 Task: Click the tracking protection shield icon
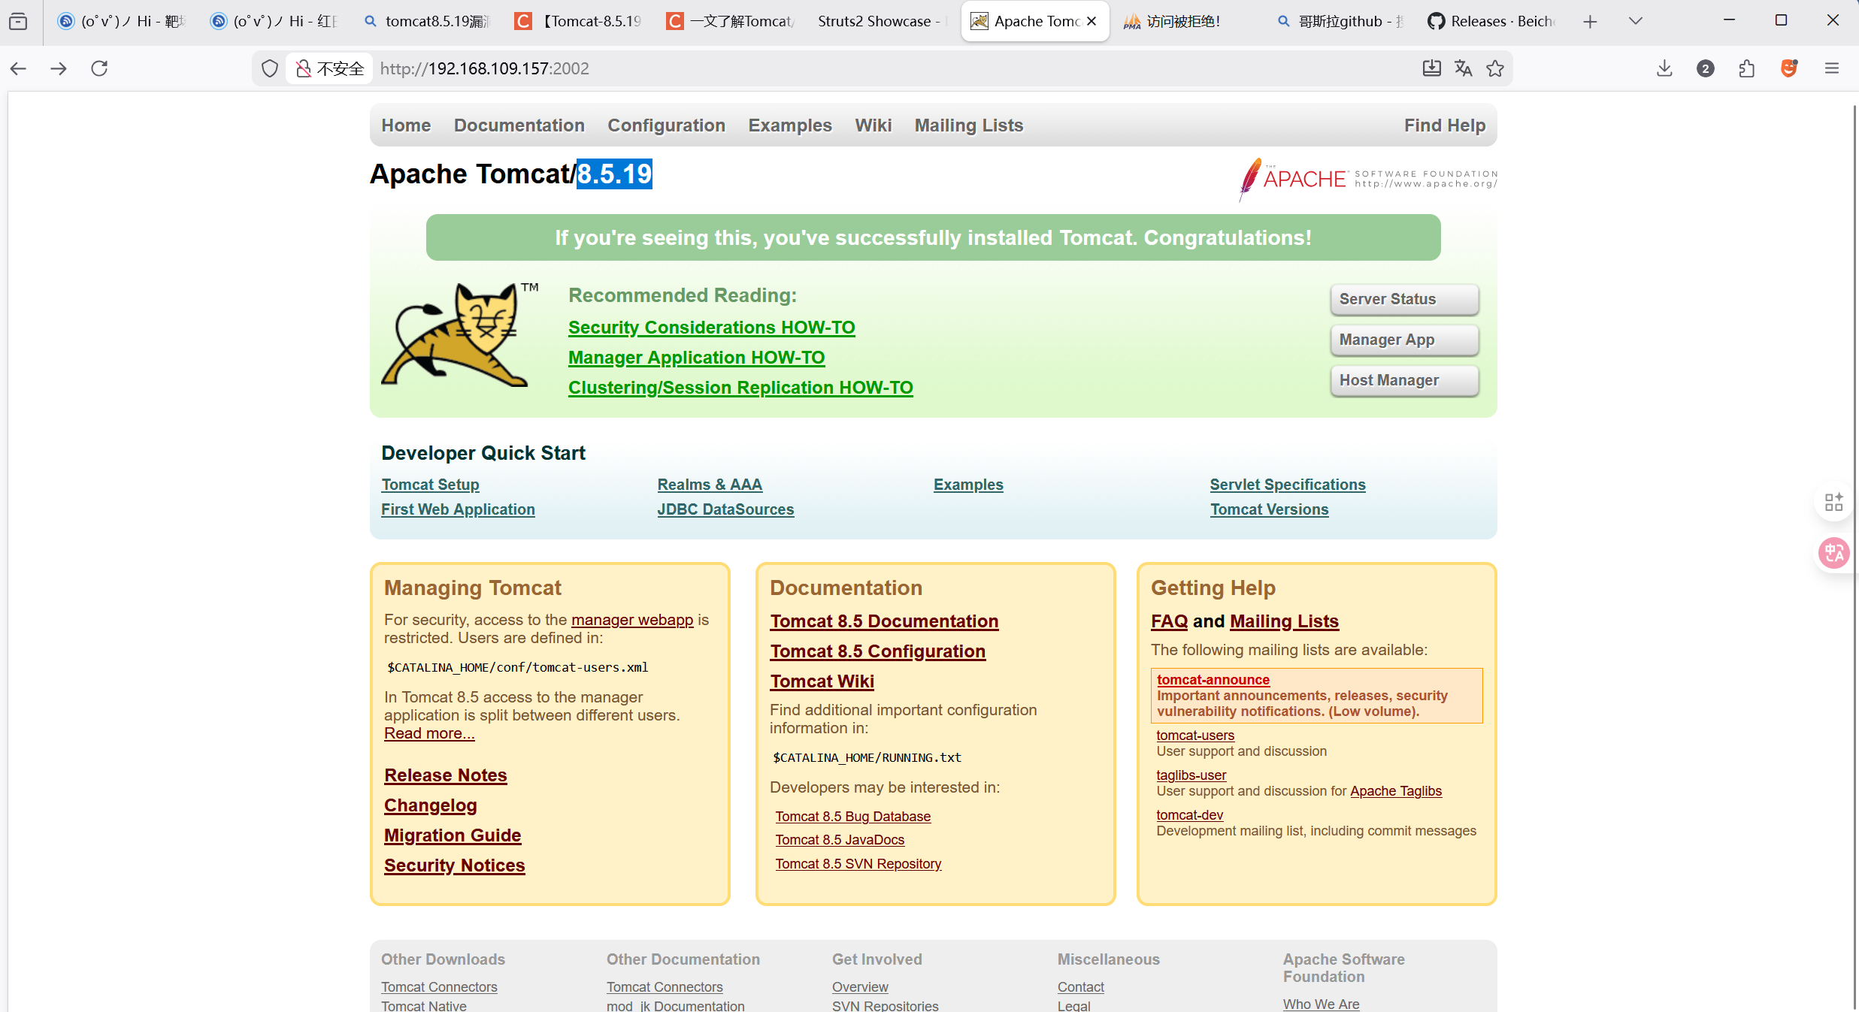point(270,68)
